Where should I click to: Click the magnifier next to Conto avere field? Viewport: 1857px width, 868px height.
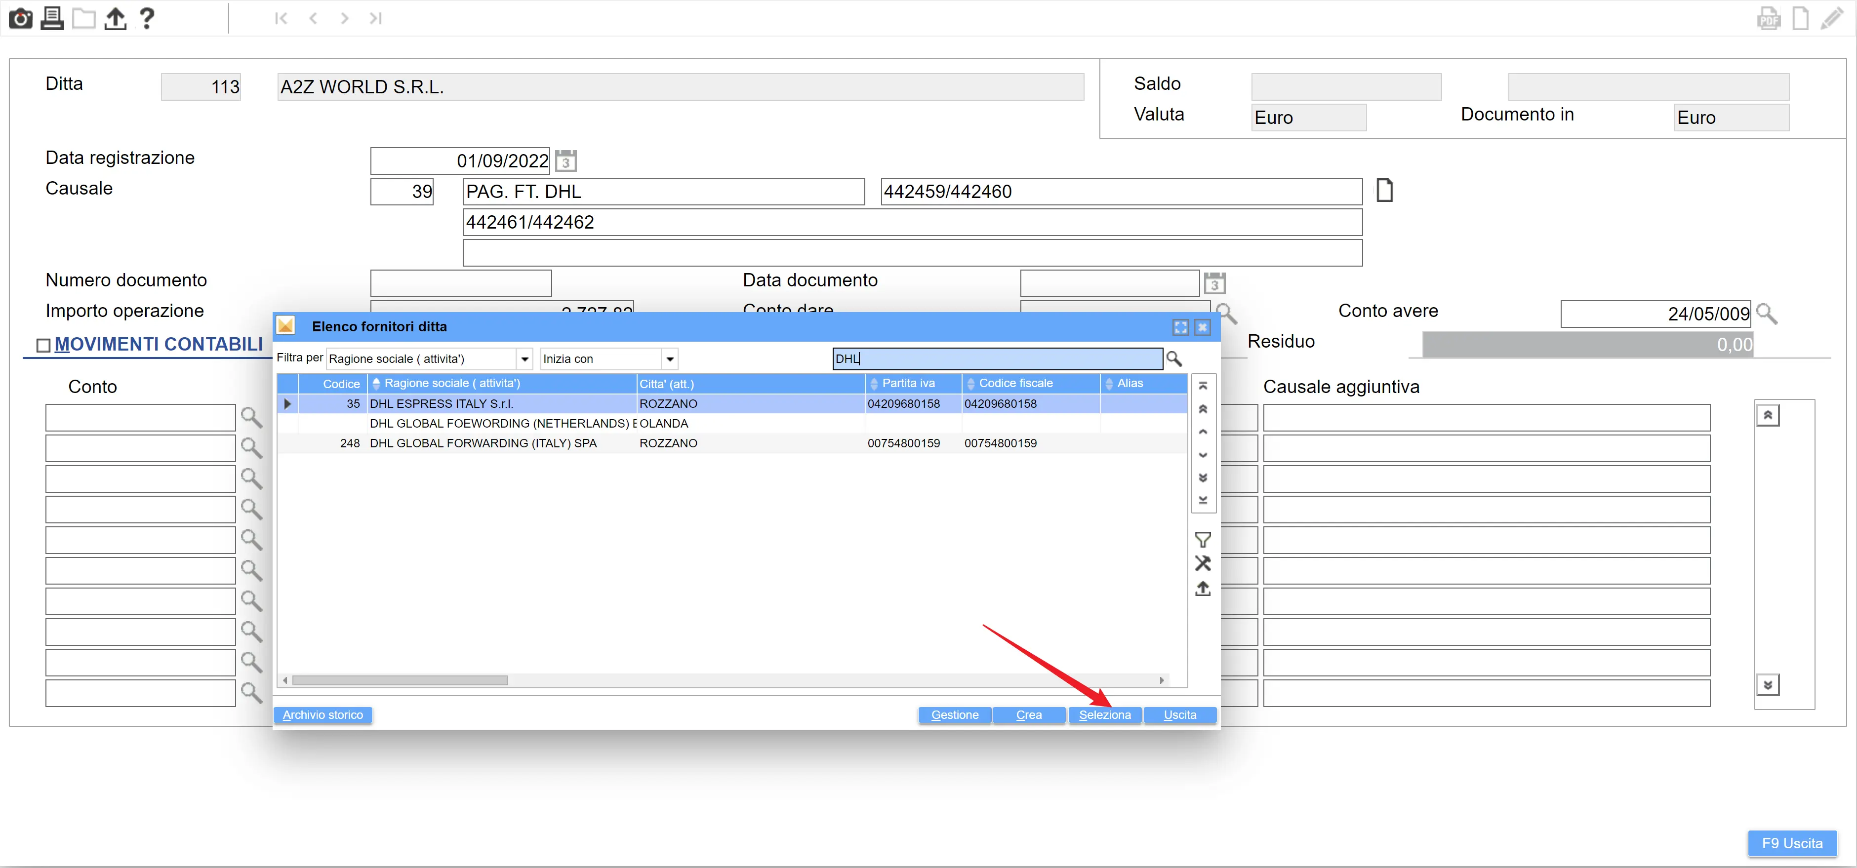click(1766, 314)
